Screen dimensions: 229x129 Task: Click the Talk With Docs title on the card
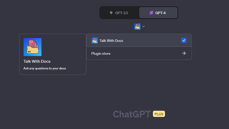[x=37, y=61]
